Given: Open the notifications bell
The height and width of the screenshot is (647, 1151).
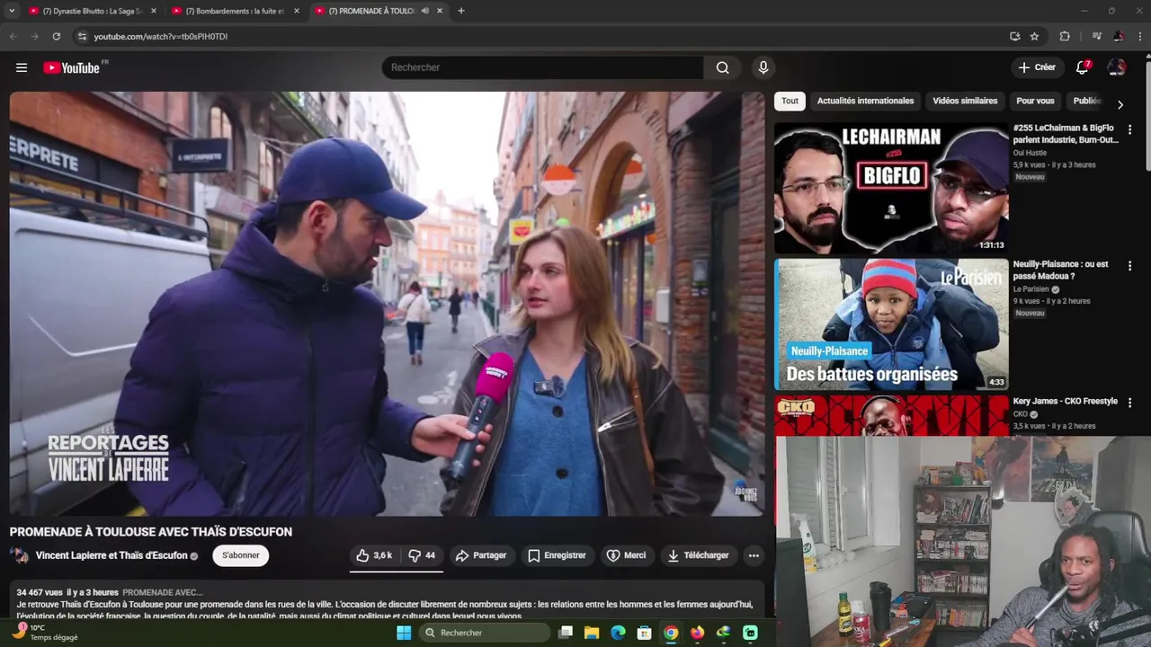Looking at the screenshot, I should (1083, 67).
